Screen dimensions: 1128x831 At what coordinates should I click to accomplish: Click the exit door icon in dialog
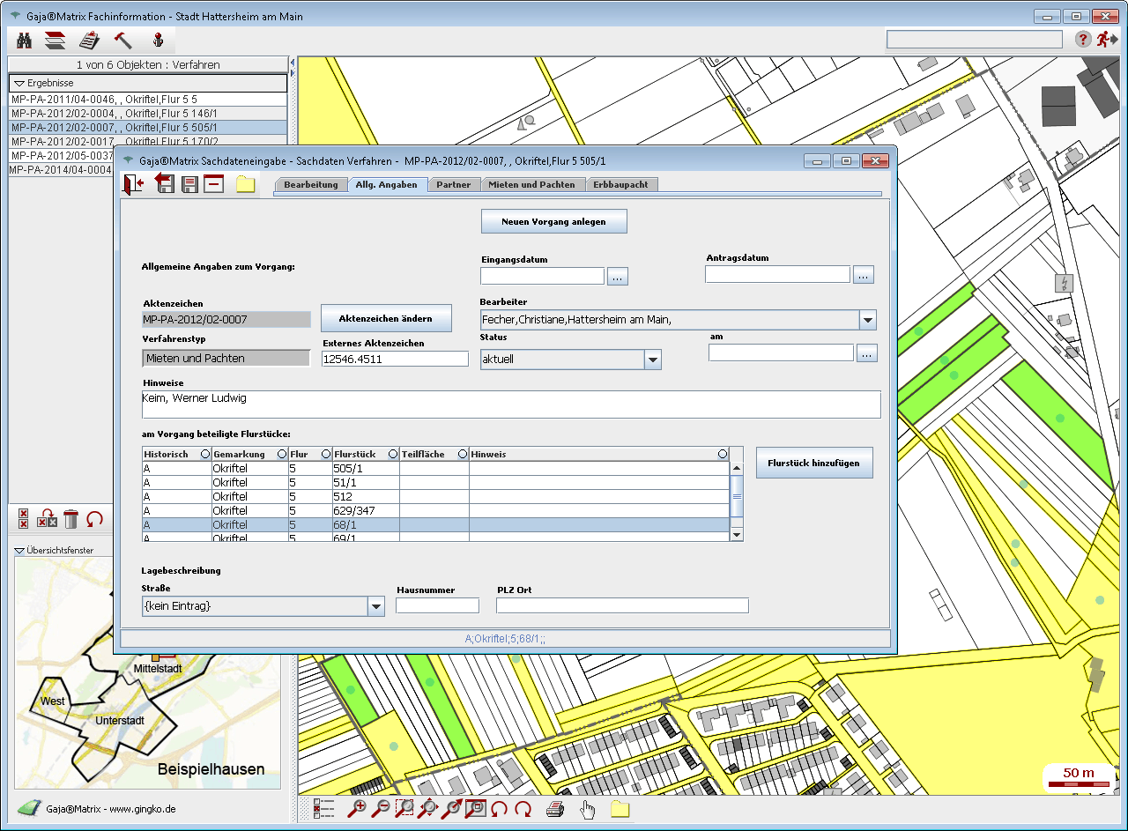click(133, 184)
